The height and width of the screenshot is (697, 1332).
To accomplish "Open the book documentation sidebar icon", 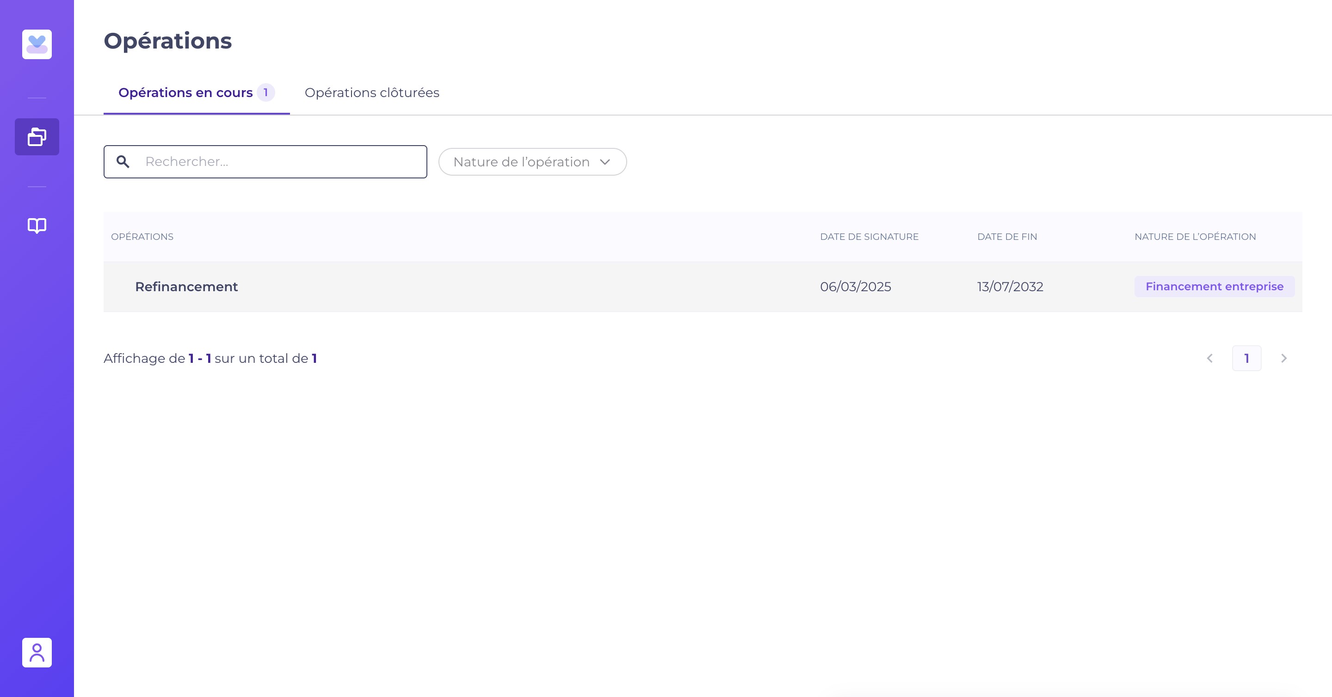I will coord(37,225).
